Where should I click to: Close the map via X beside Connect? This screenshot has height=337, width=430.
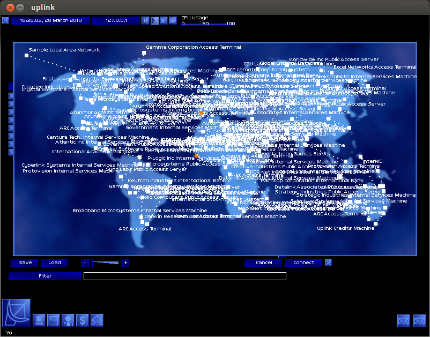[x=328, y=263]
